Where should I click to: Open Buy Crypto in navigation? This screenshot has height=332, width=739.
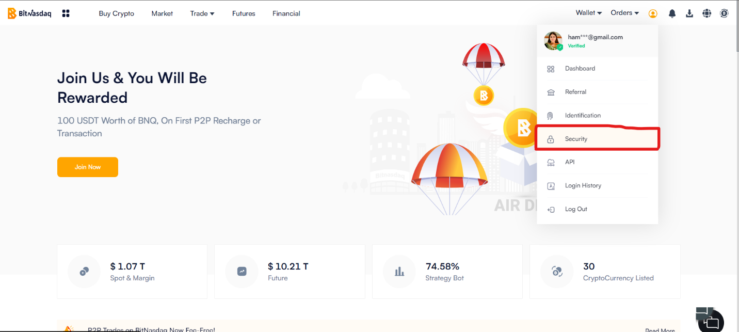pos(116,13)
